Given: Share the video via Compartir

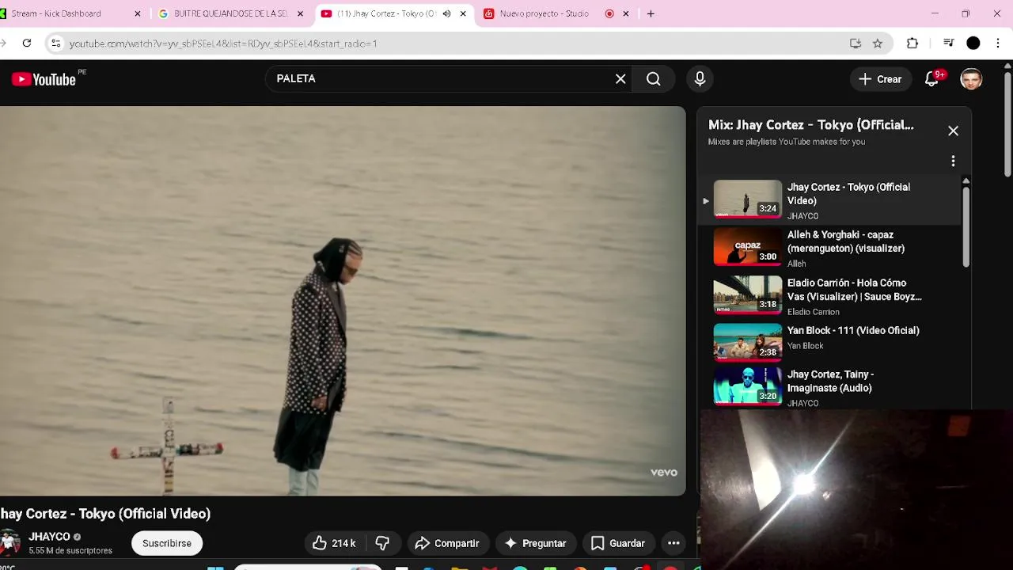Looking at the screenshot, I should (x=447, y=543).
